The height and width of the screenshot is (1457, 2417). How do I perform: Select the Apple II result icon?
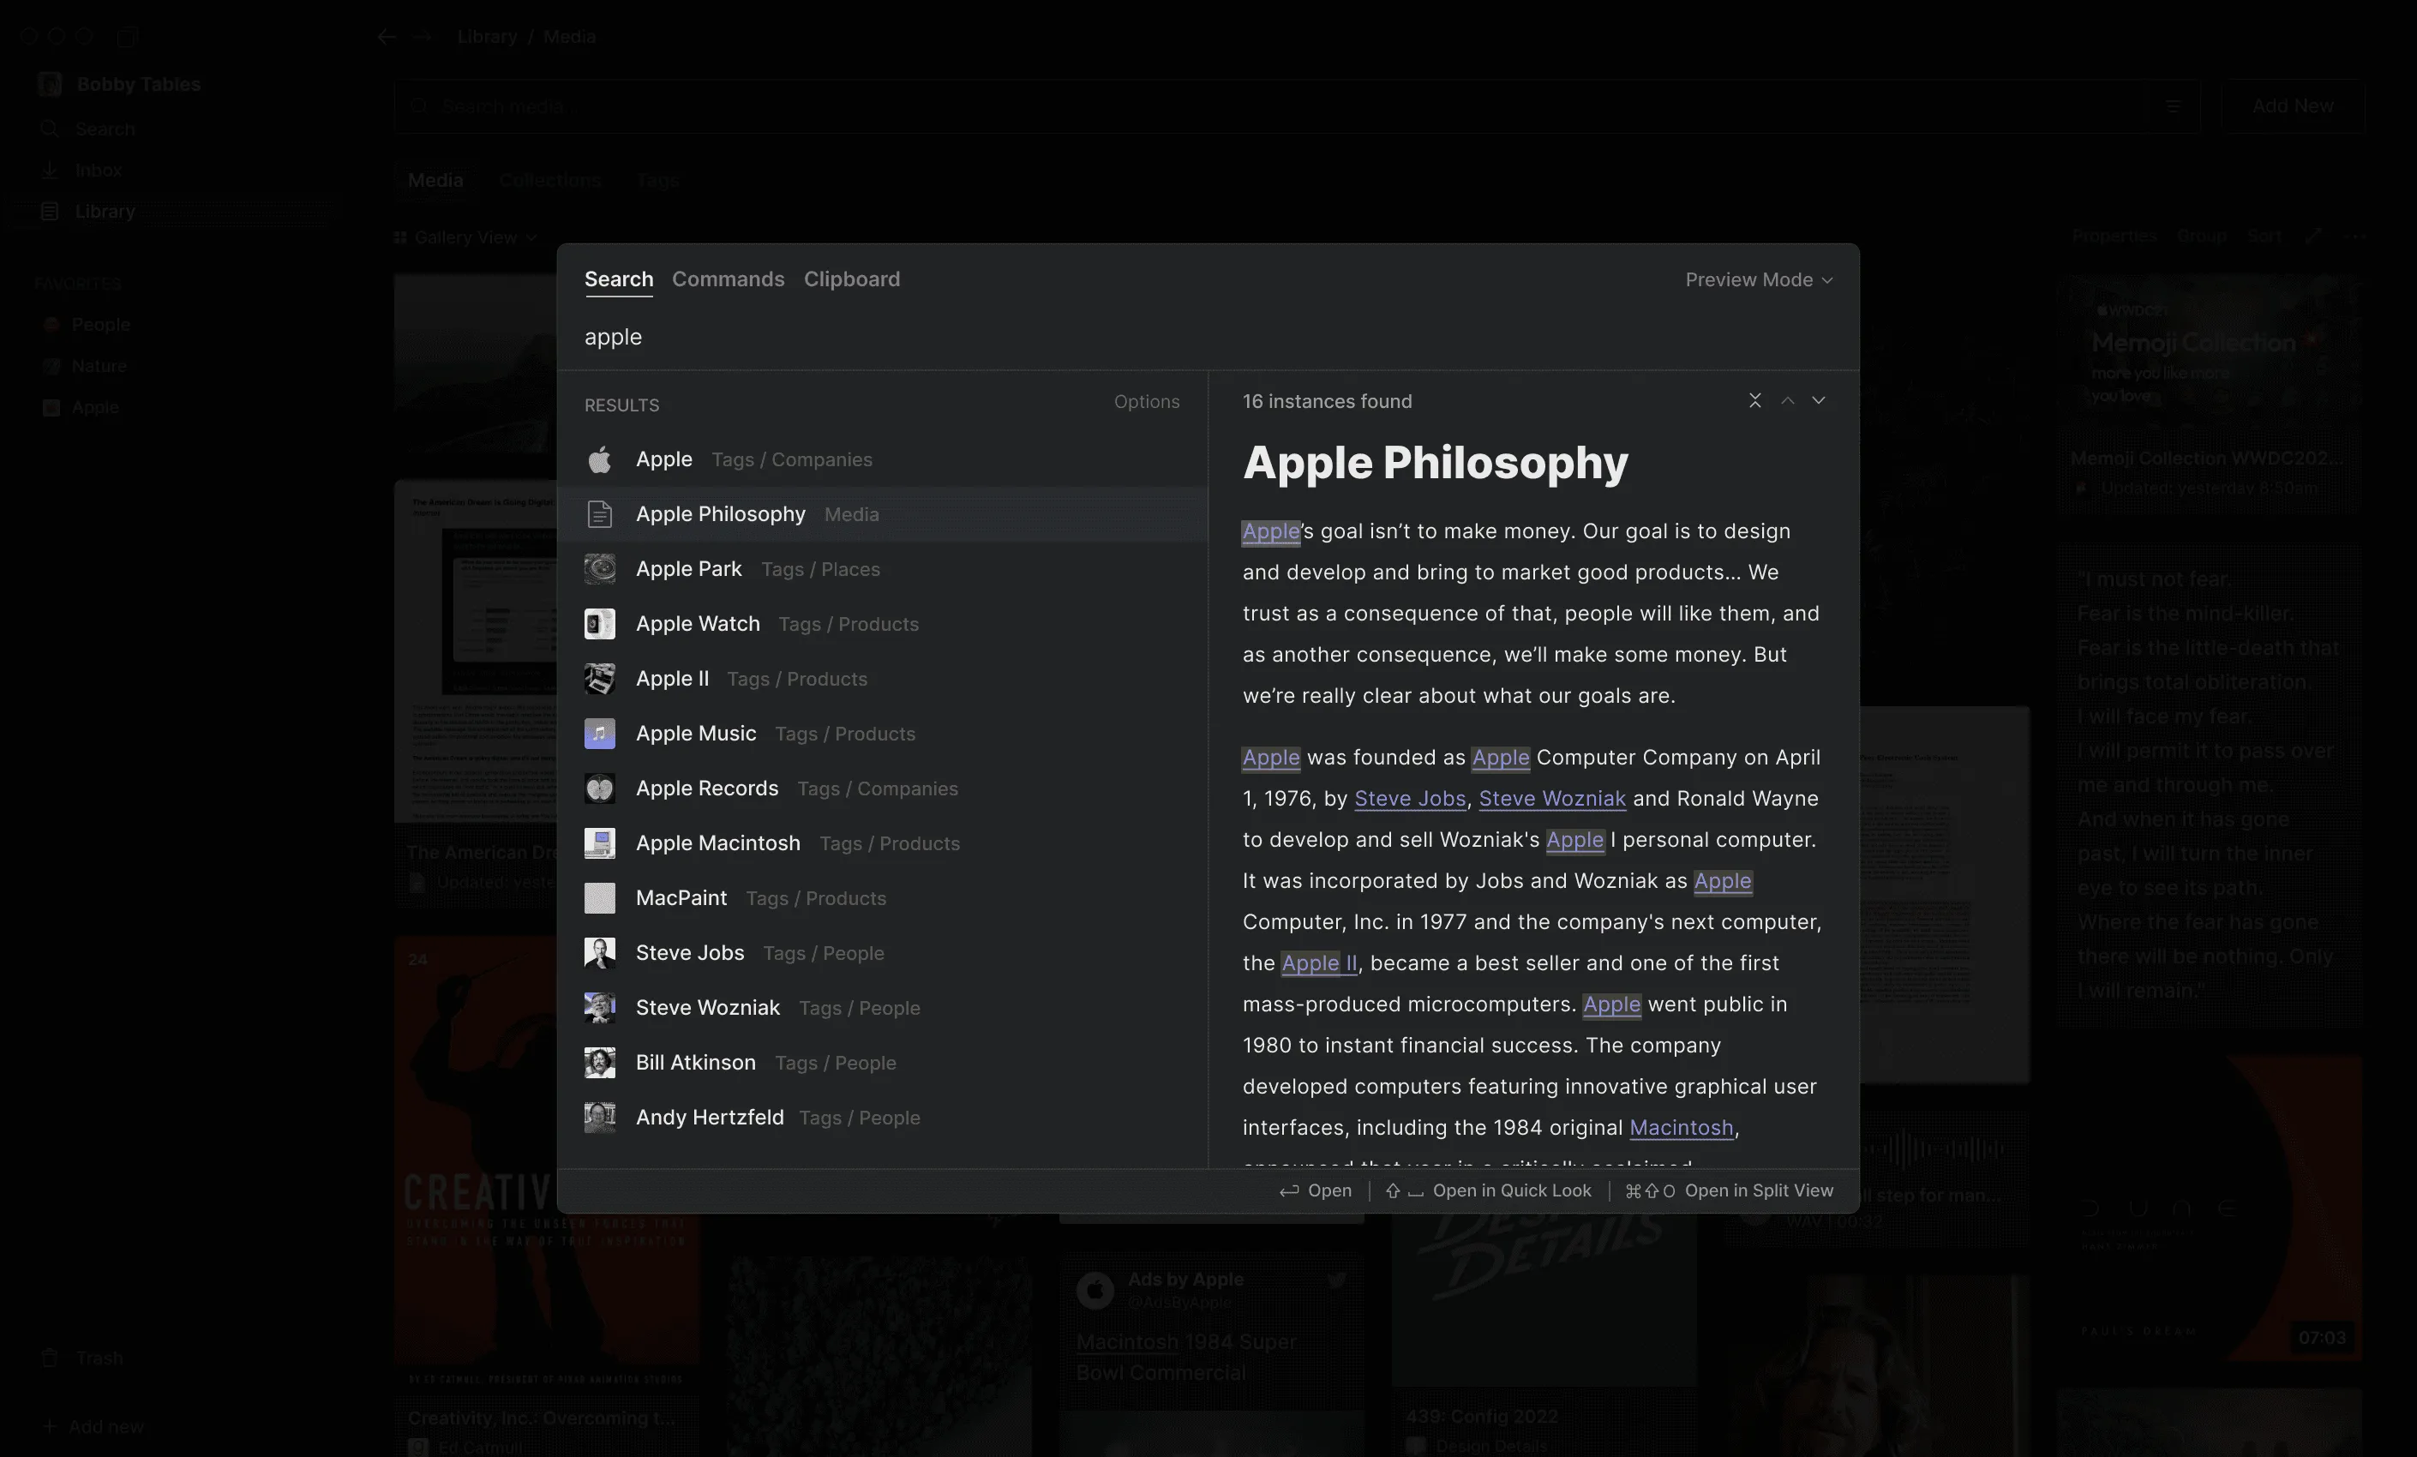[599, 679]
